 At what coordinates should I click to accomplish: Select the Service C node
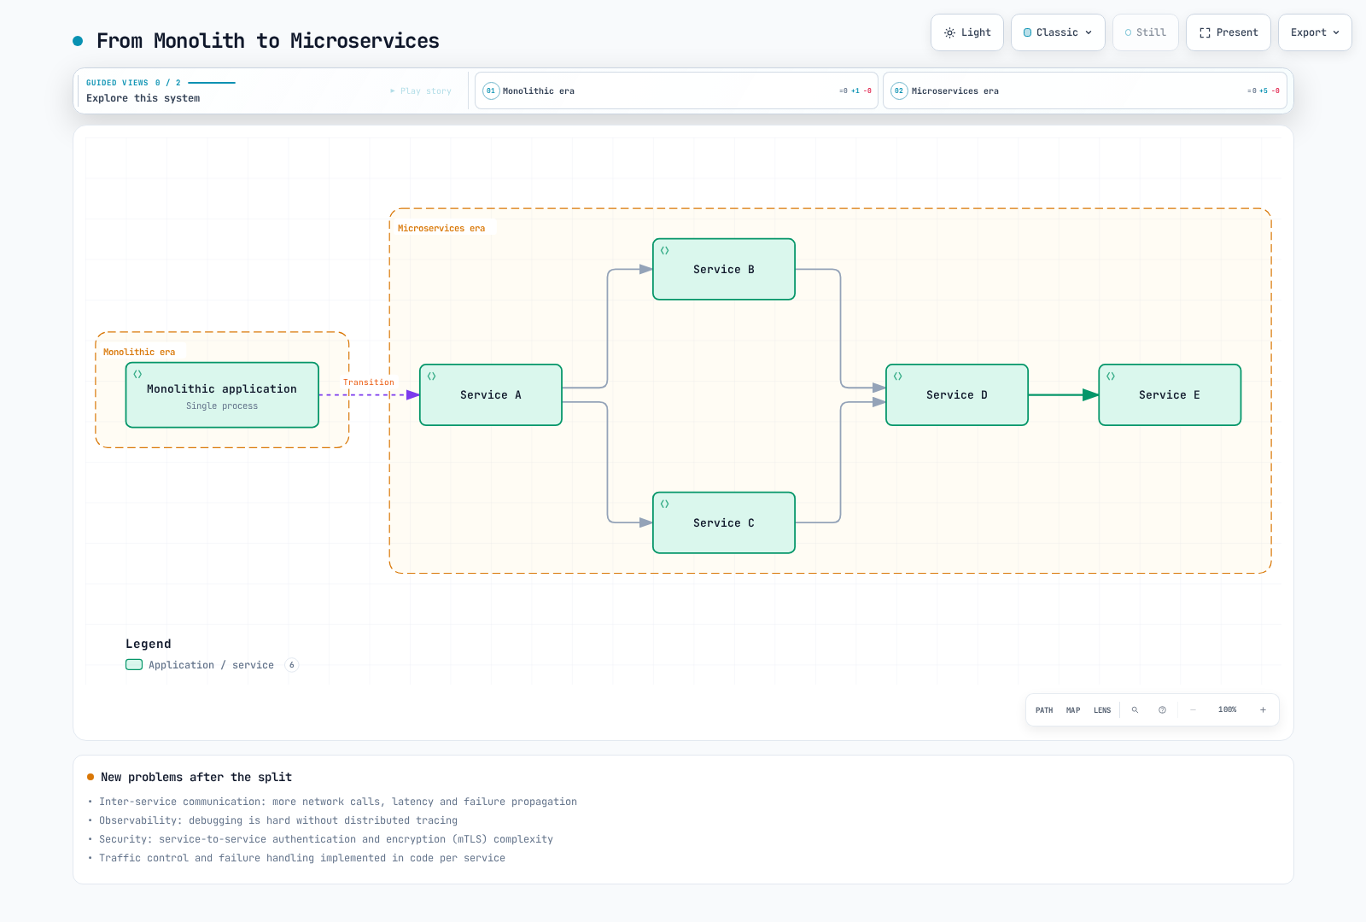(724, 522)
